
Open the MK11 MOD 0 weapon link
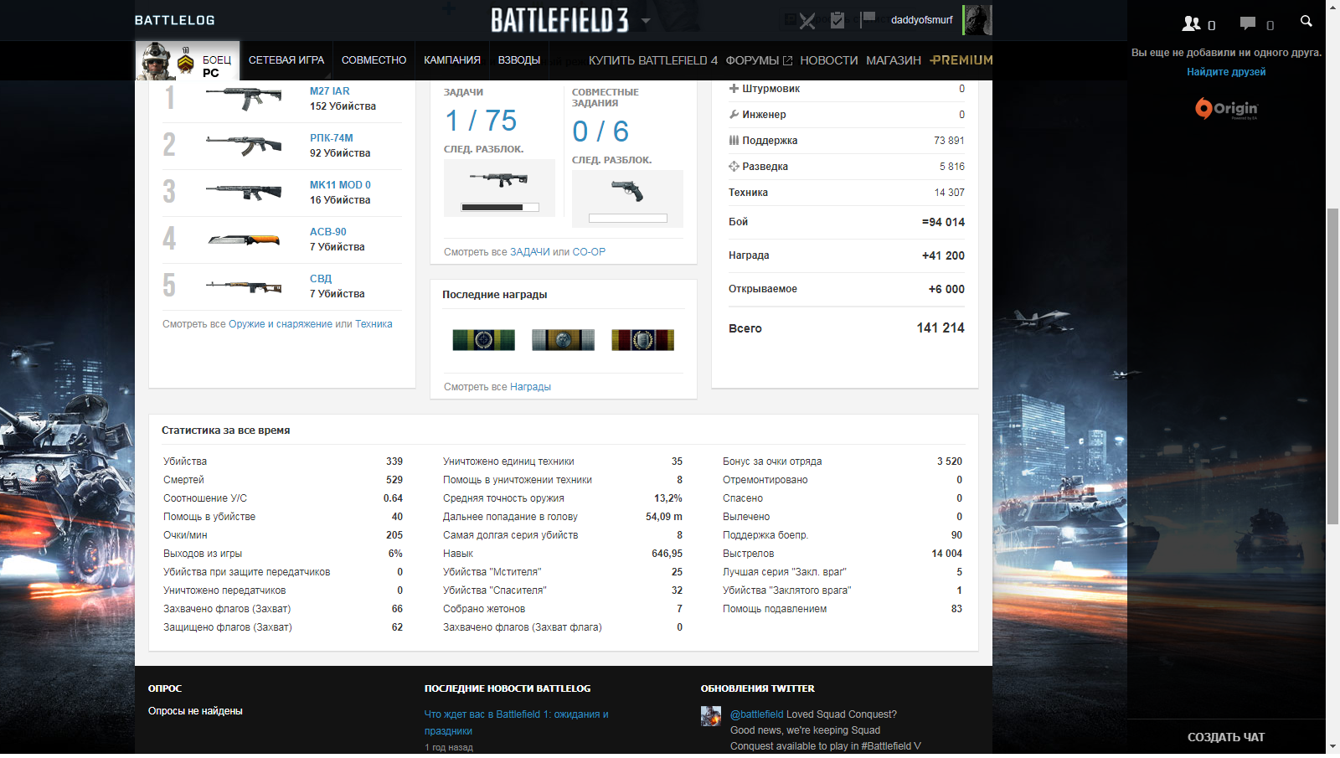pos(340,185)
